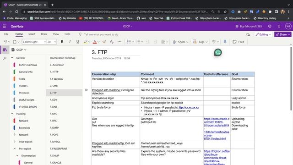Switch to the Help ribbon tab

pos(67,34)
